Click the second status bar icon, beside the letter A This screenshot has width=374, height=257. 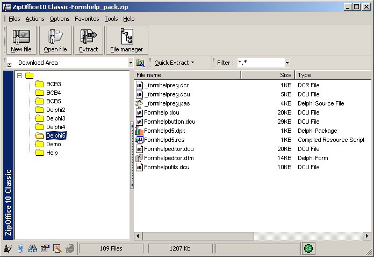point(20,248)
